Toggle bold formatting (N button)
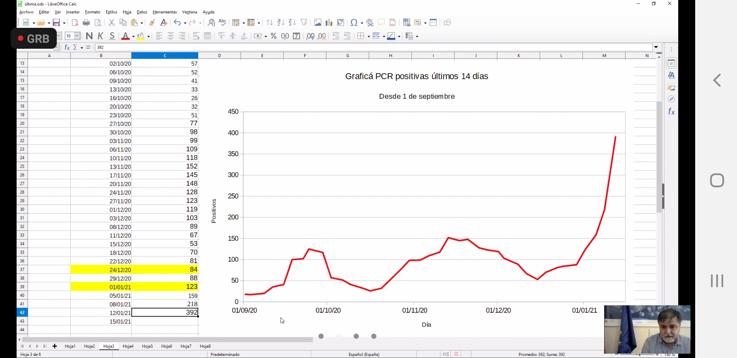 point(89,36)
